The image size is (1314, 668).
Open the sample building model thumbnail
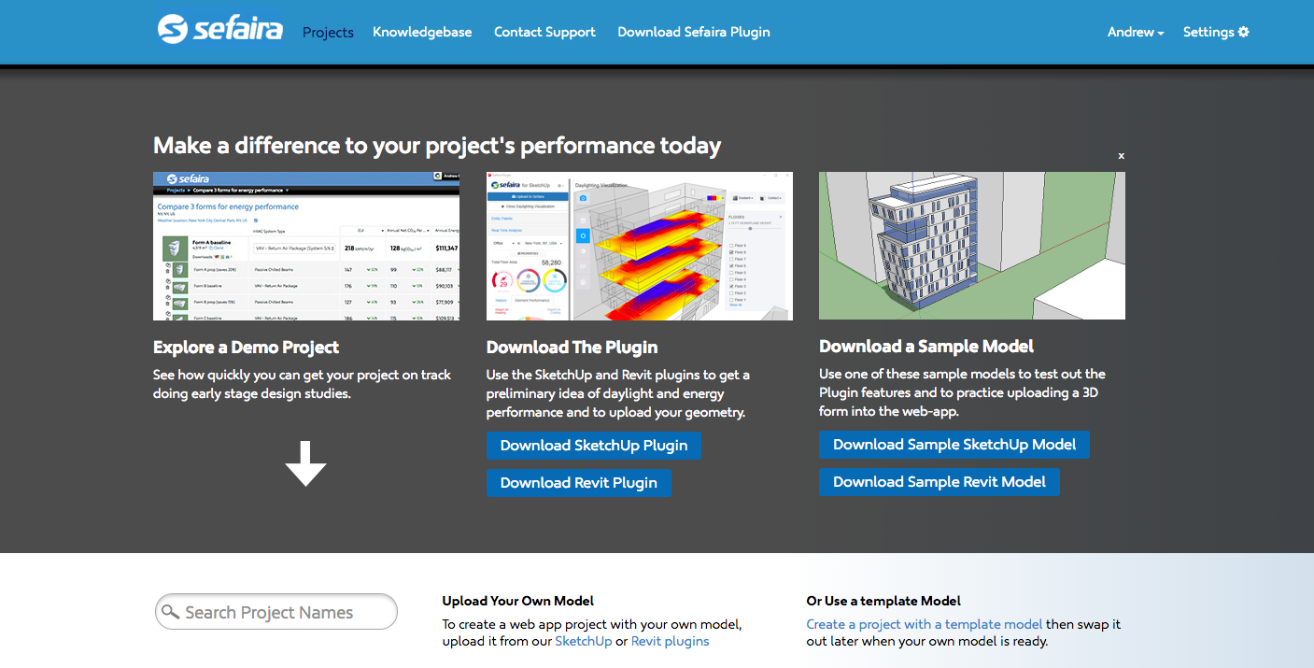972,246
